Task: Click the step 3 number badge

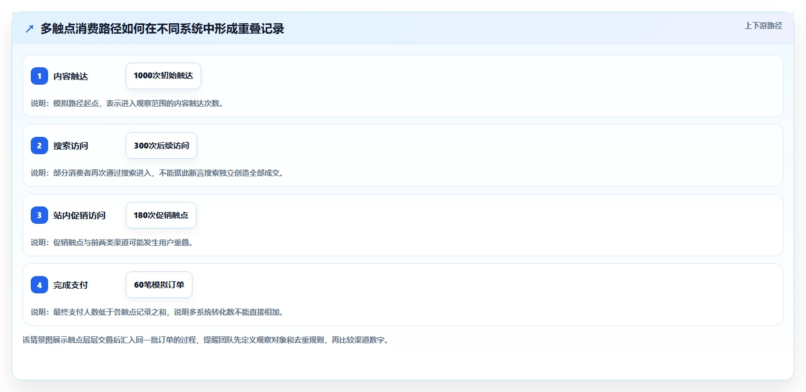Action: click(x=39, y=215)
